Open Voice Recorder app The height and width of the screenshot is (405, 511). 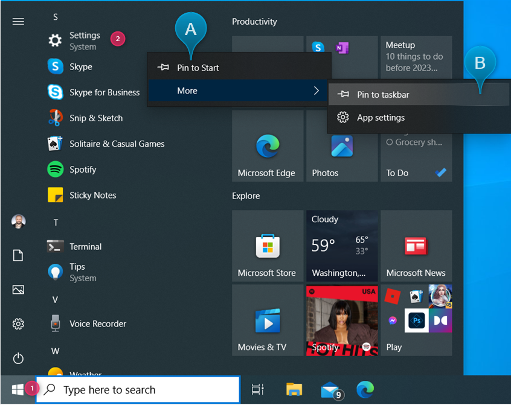coord(87,324)
